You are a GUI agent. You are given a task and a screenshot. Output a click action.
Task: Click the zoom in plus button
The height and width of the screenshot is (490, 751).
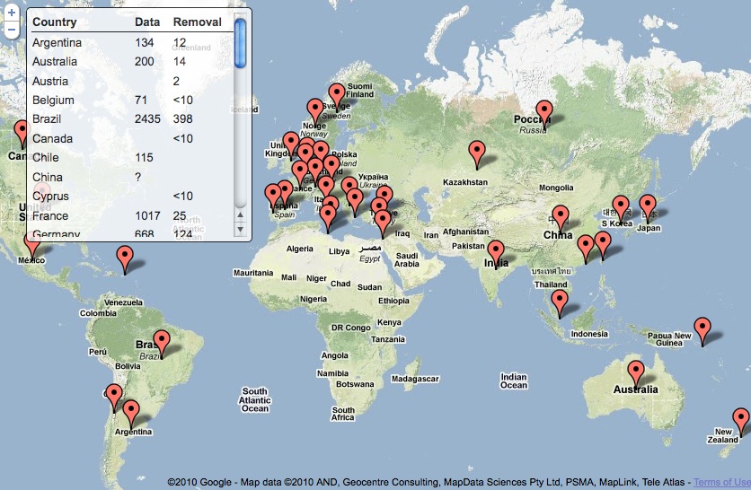11,14
